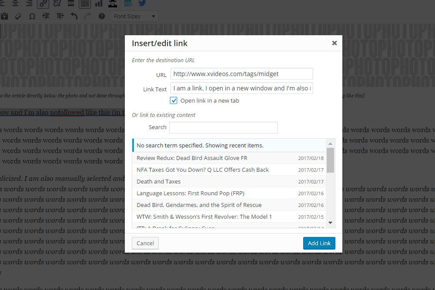
Task: Close the Insert/edit link dialog
Action: (334, 43)
